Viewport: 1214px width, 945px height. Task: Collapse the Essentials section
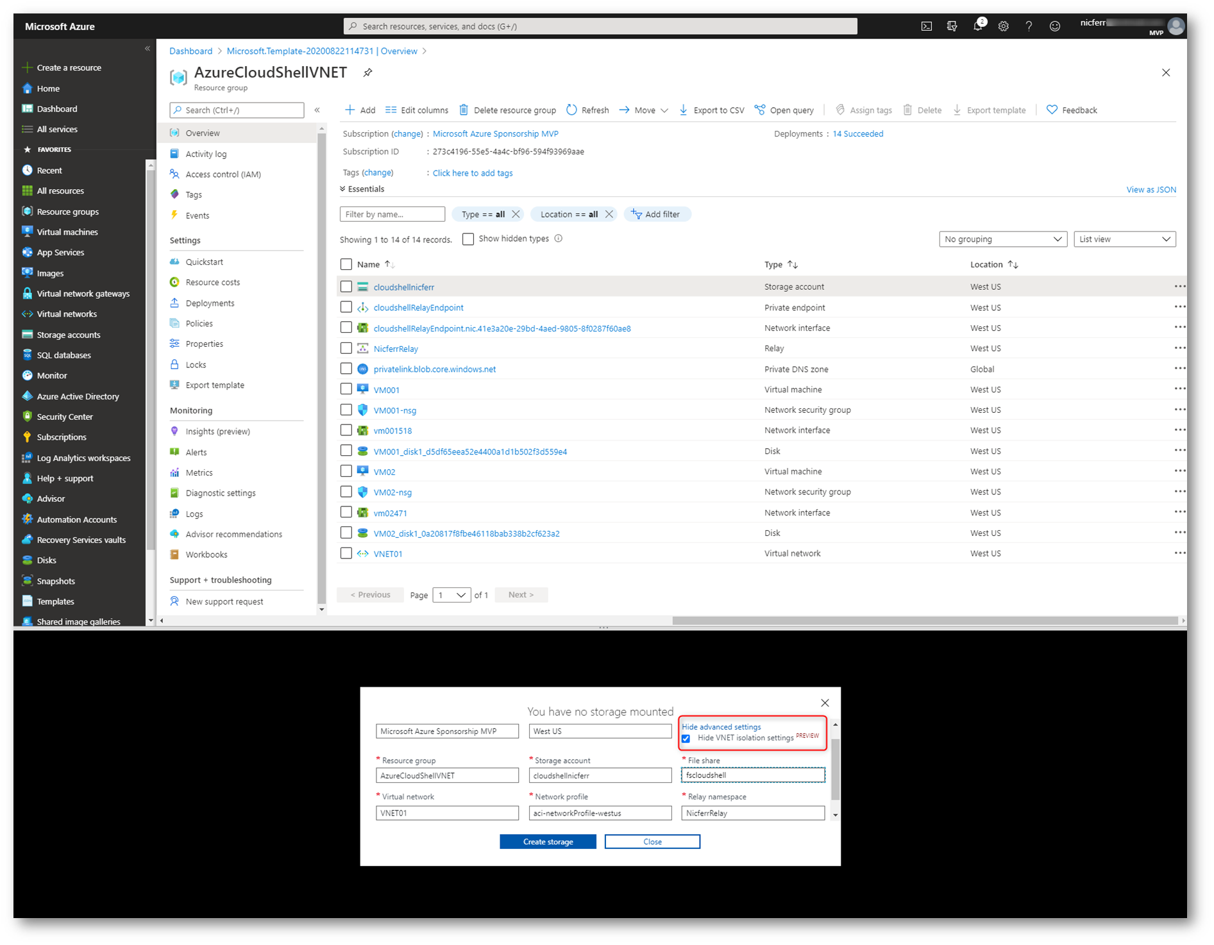362,189
